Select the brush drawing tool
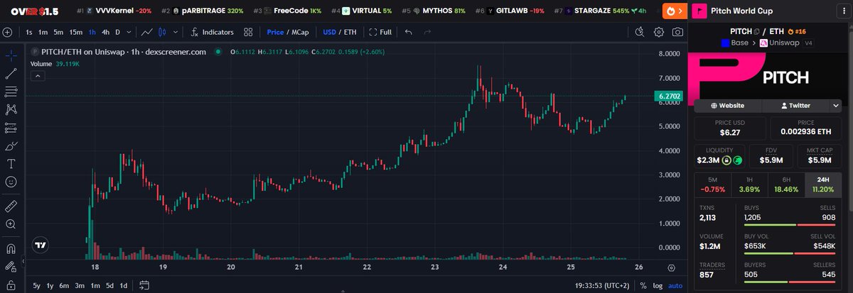This screenshot has height=293, width=853. [x=11, y=146]
